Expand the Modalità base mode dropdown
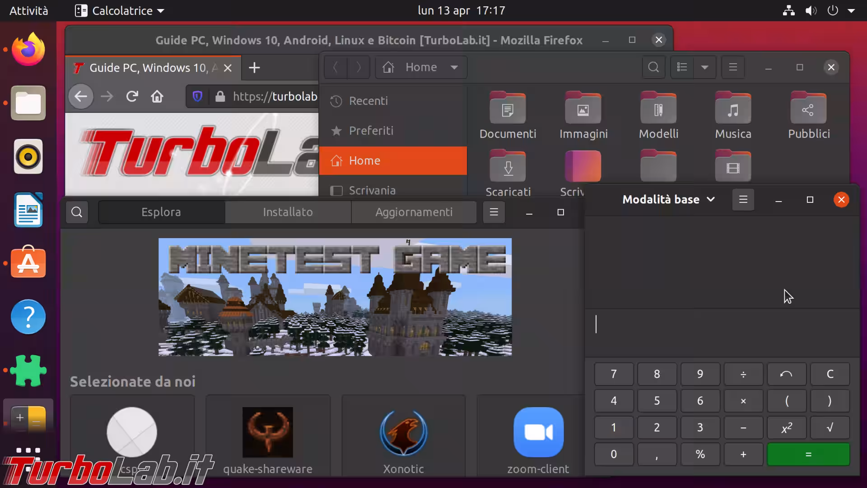Viewport: 867px width, 488px height. (668, 199)
